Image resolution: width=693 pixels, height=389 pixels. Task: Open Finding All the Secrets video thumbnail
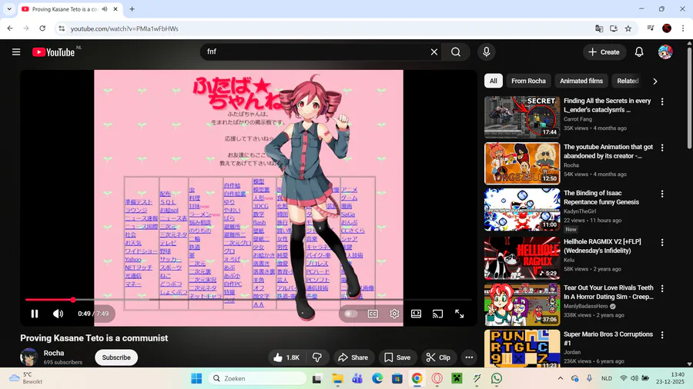(522, 118)
